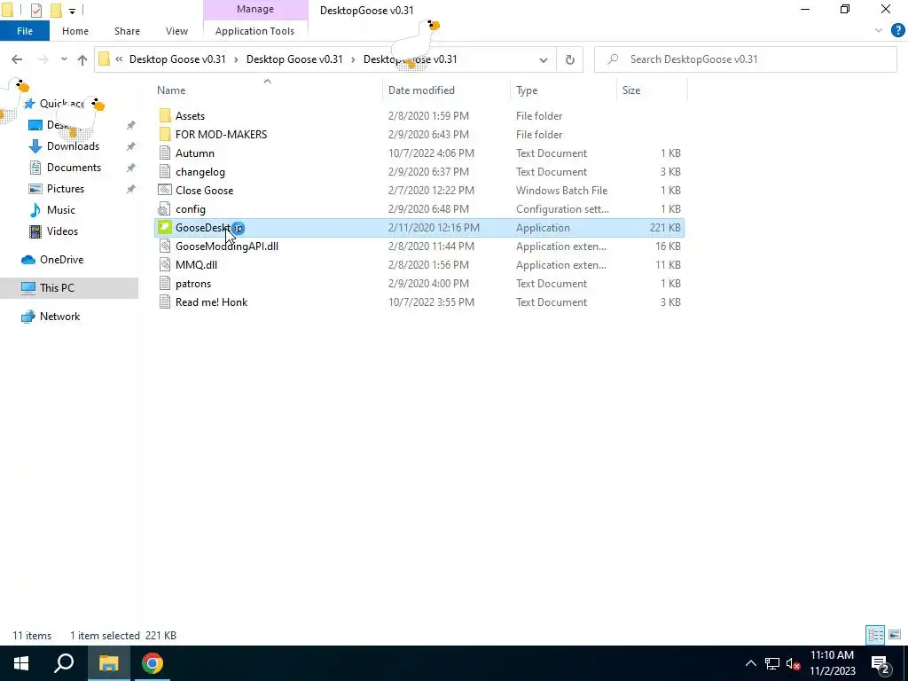Go up one folder level

[x=82, y=59]
